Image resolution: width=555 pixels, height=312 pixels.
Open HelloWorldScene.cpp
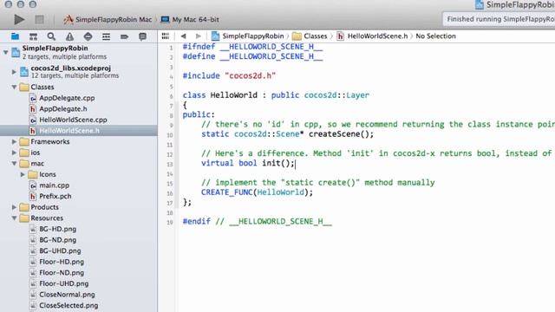[x=73, y=120]
